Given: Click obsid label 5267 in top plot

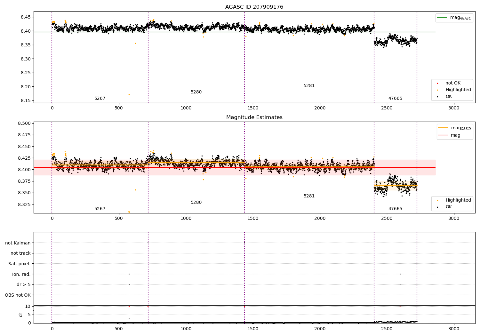Looking at the screenshot, I should tap(100, 98).
